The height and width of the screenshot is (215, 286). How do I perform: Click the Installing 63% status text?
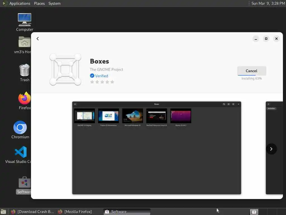252,78
